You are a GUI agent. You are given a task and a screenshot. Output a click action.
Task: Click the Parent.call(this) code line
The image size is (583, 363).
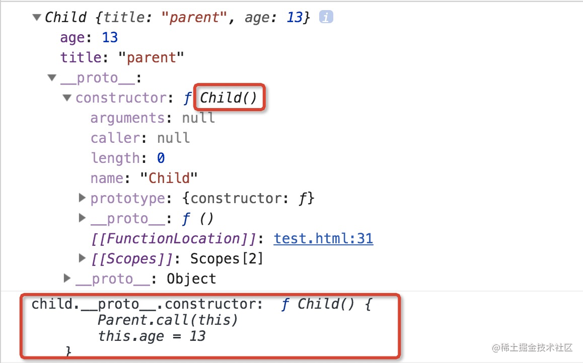(168, 320)
